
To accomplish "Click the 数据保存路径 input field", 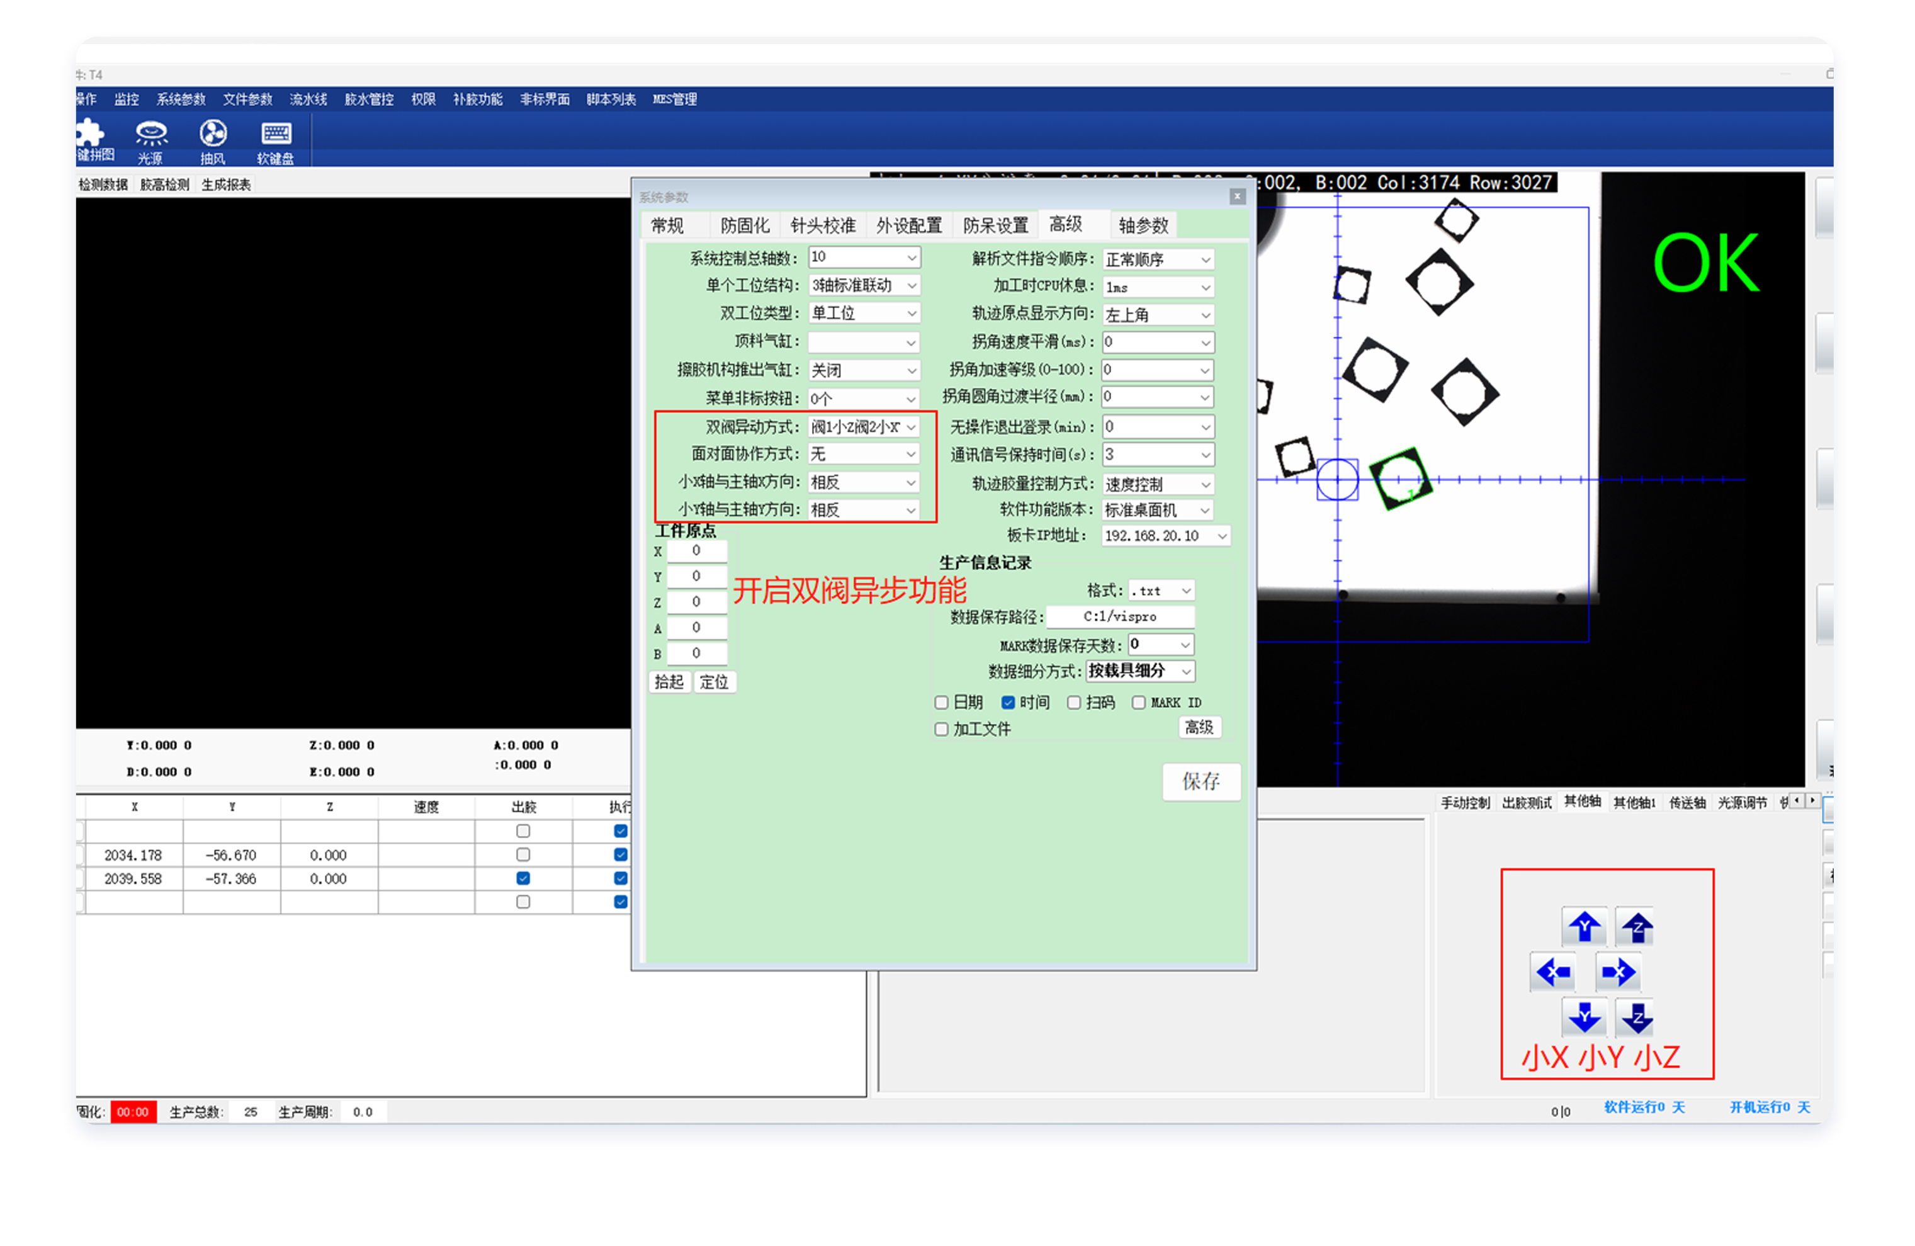I will point(1120,616).
